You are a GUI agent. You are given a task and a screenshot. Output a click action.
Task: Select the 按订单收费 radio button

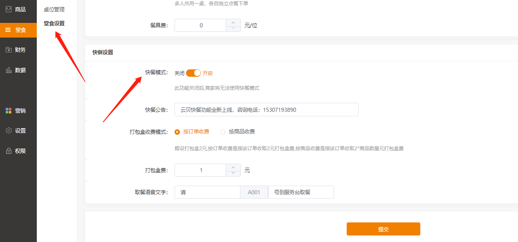coord(177,132)
